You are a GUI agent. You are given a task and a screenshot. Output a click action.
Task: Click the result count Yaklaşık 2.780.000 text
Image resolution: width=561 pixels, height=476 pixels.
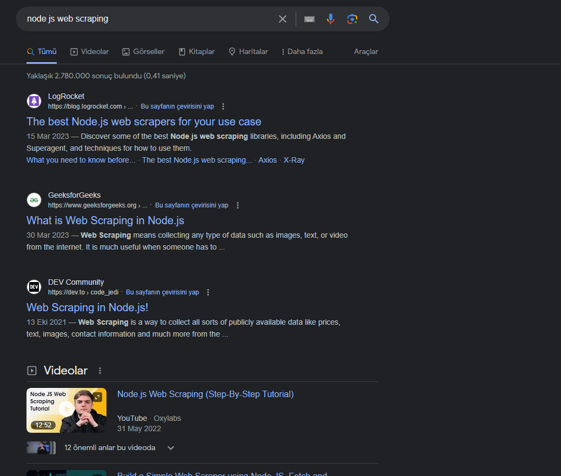(x=106, y=76)
